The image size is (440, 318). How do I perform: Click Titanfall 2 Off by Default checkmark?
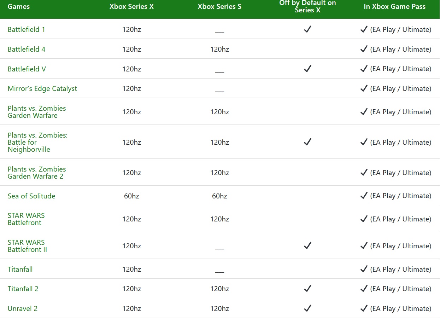307,289
